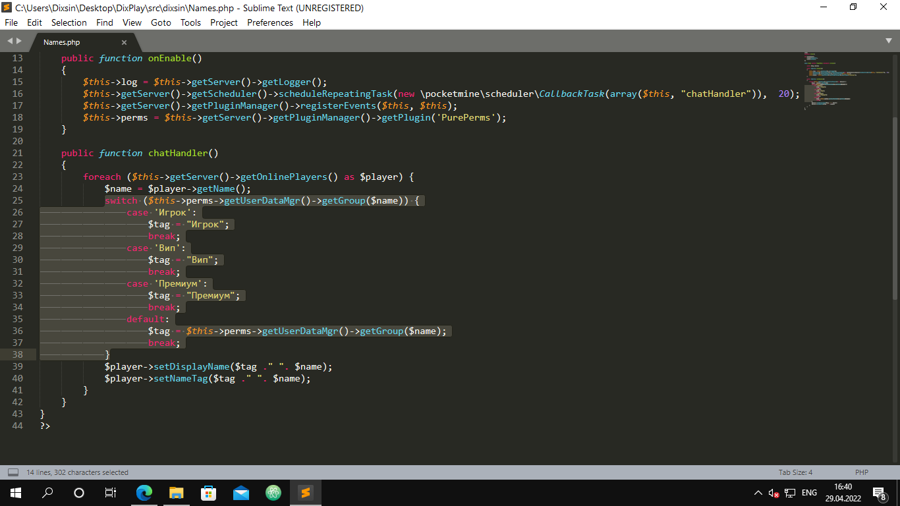
Task: Click the ENG language indicator
Action: [809, 493]
